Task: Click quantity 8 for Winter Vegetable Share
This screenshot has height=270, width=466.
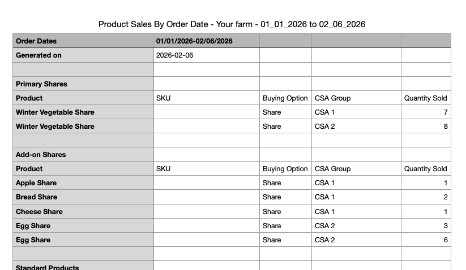Action: pos(446,127)
